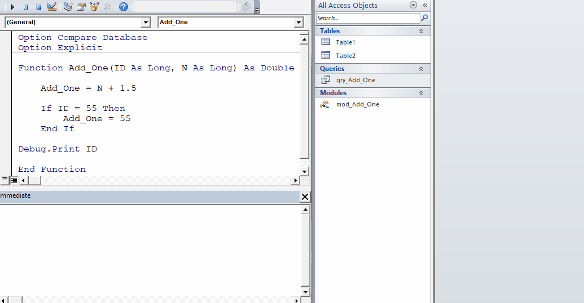Open the (General) object dropdown
Screen dimensions: 584x303
pyautogui.click(x=146, y=23)
